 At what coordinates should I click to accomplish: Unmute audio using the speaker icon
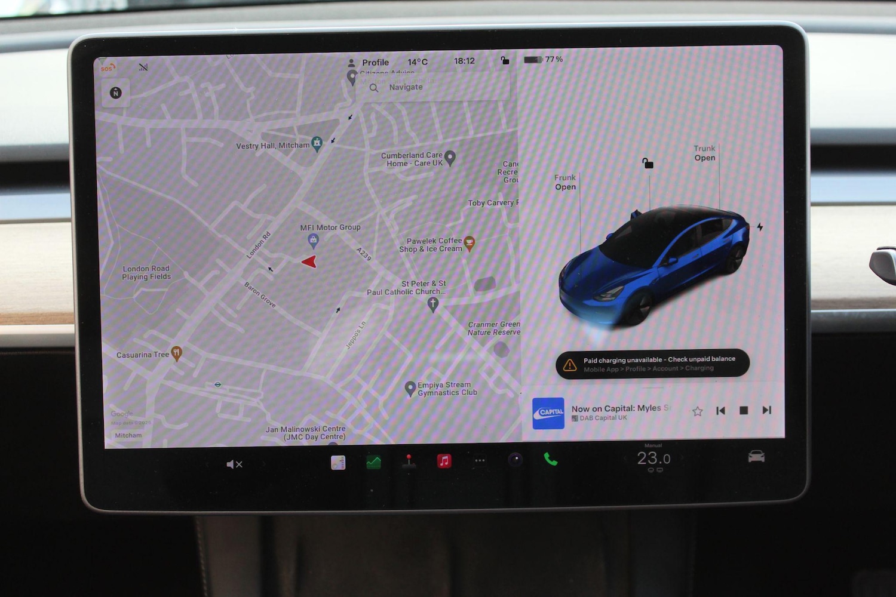(234, 464)
